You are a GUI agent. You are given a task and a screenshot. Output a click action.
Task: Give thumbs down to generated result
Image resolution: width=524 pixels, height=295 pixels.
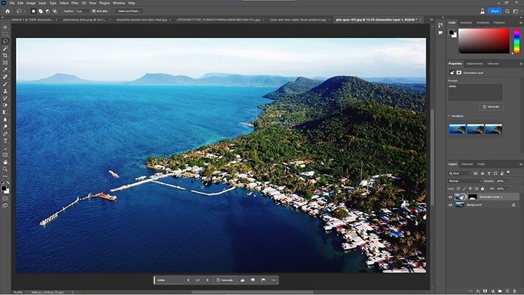click(253, 280)
